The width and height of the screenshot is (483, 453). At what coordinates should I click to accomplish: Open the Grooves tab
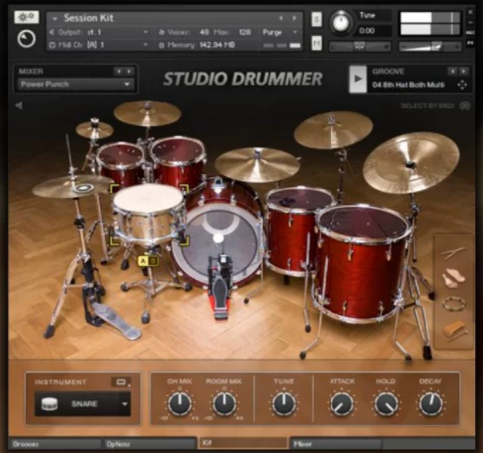55,444
